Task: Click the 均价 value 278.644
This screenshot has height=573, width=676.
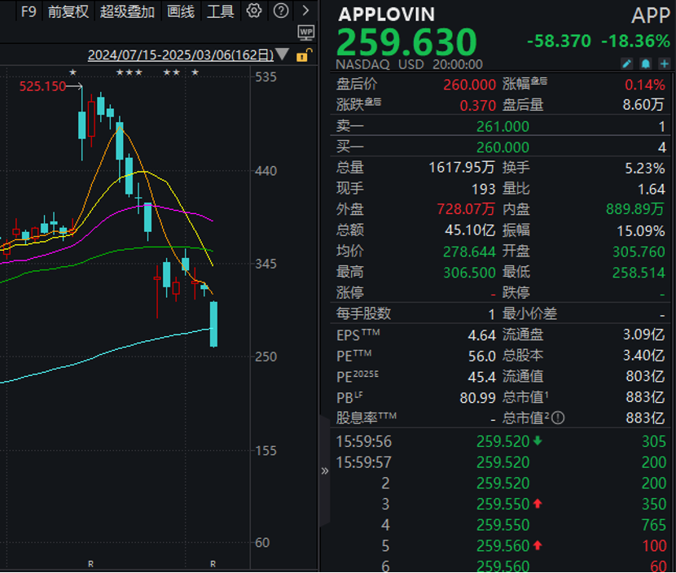Action: pos(469,252)
